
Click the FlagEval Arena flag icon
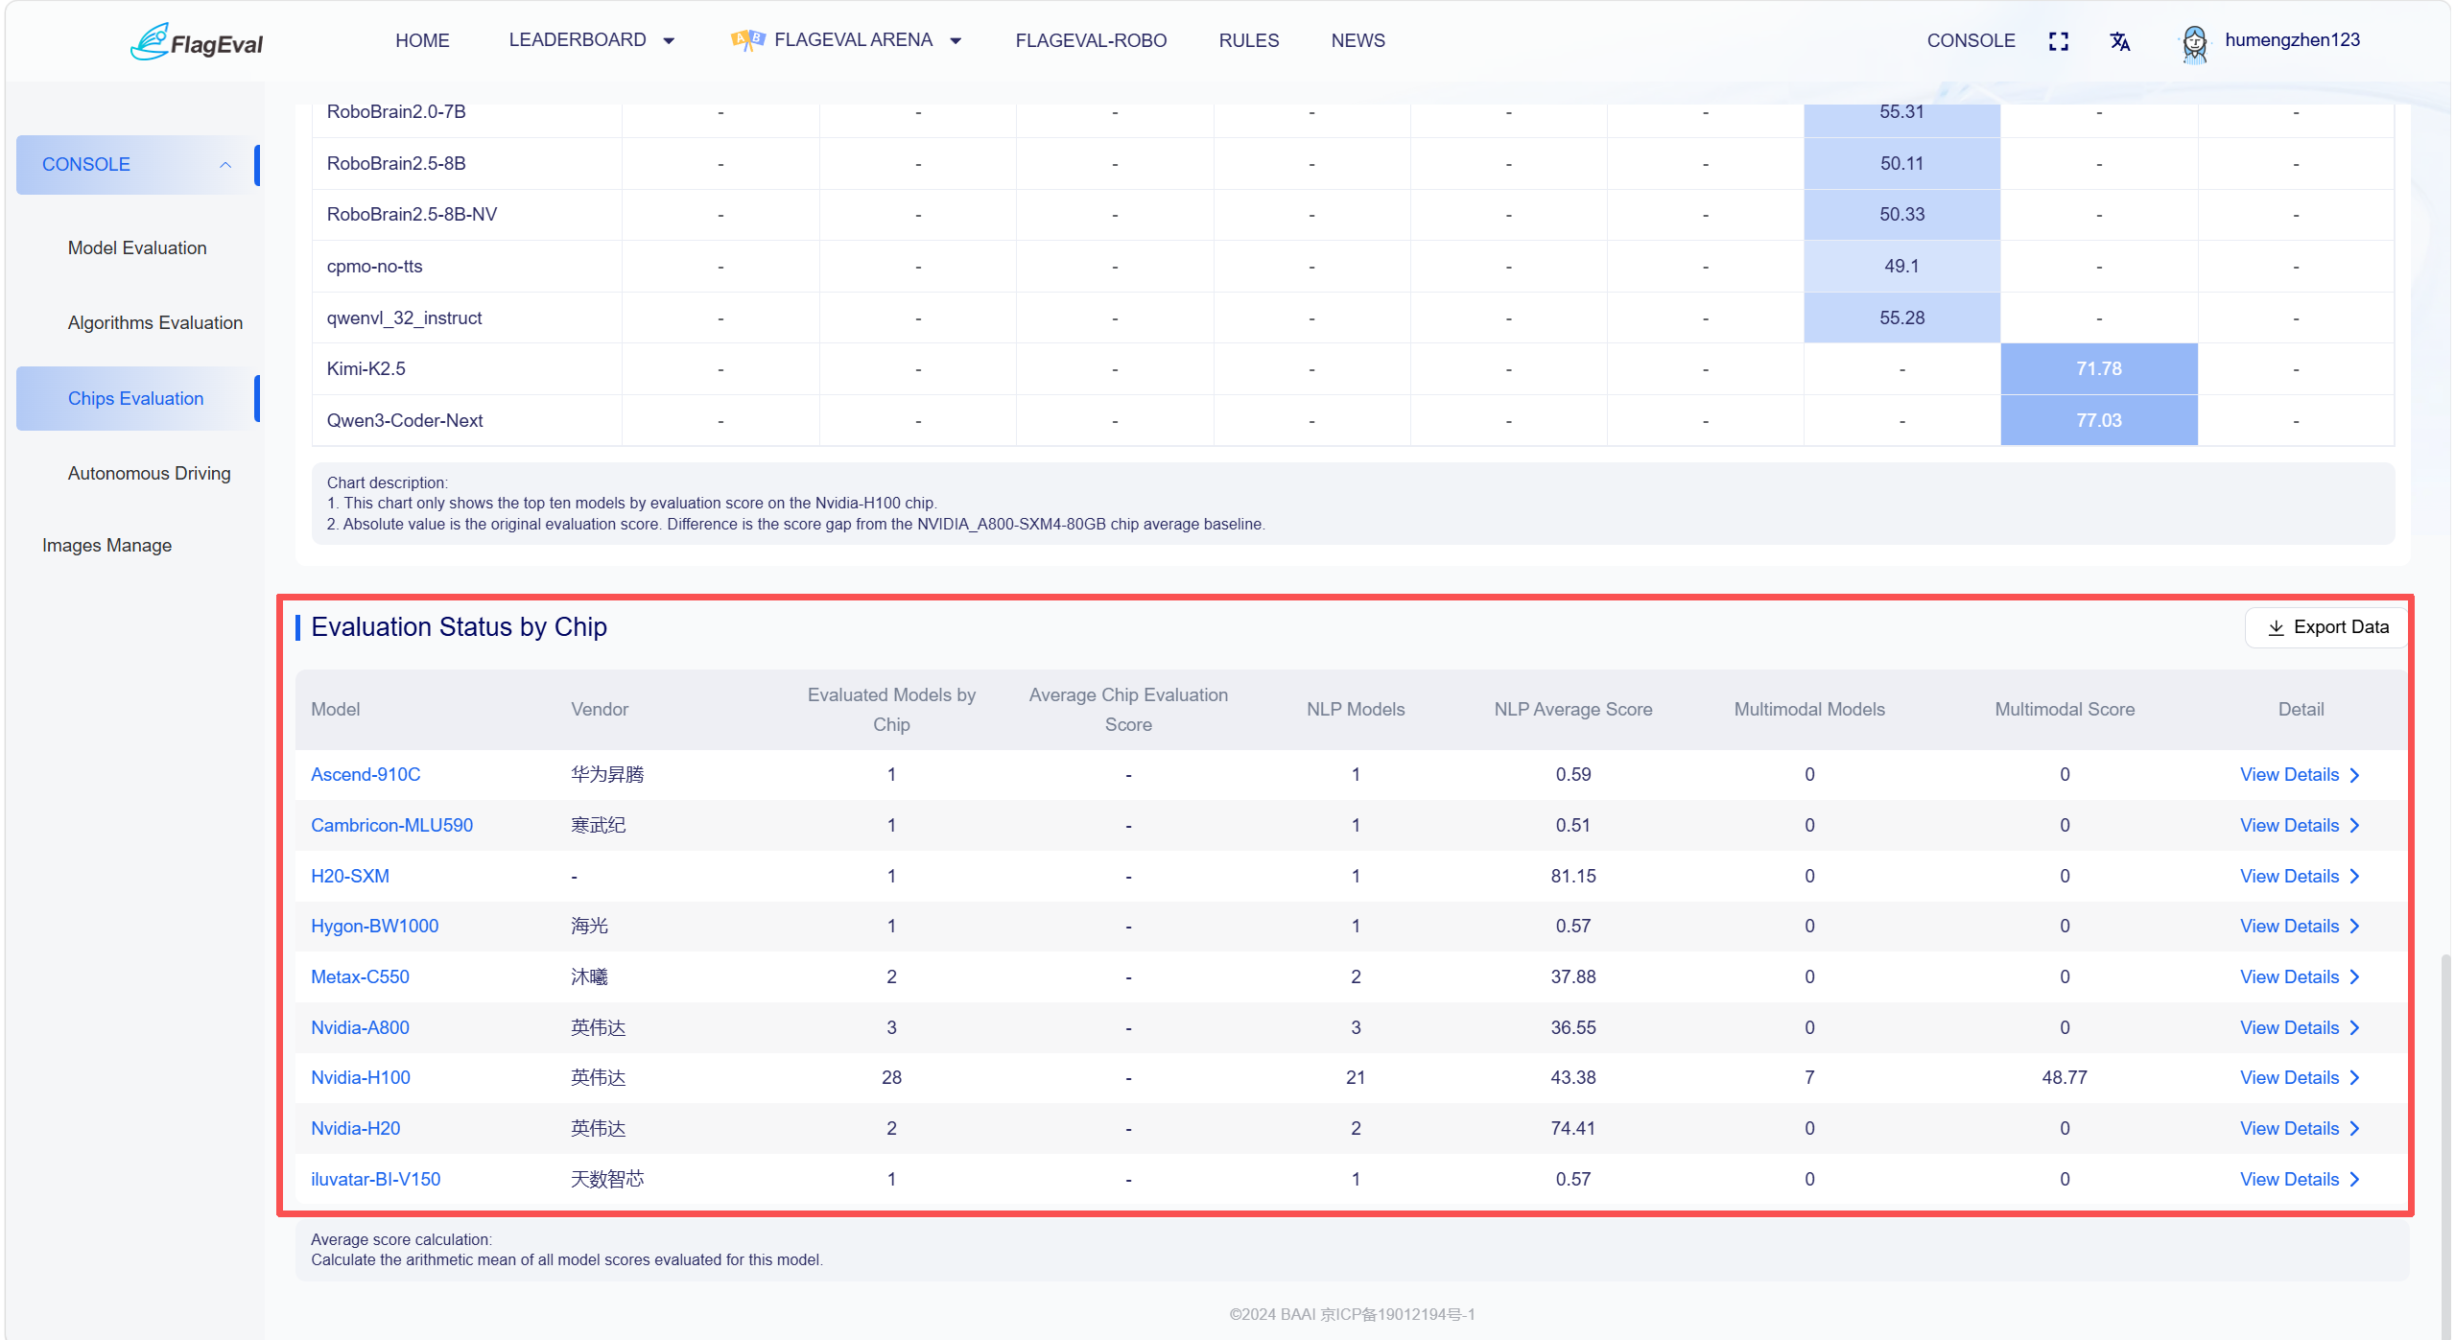(747, 40)
